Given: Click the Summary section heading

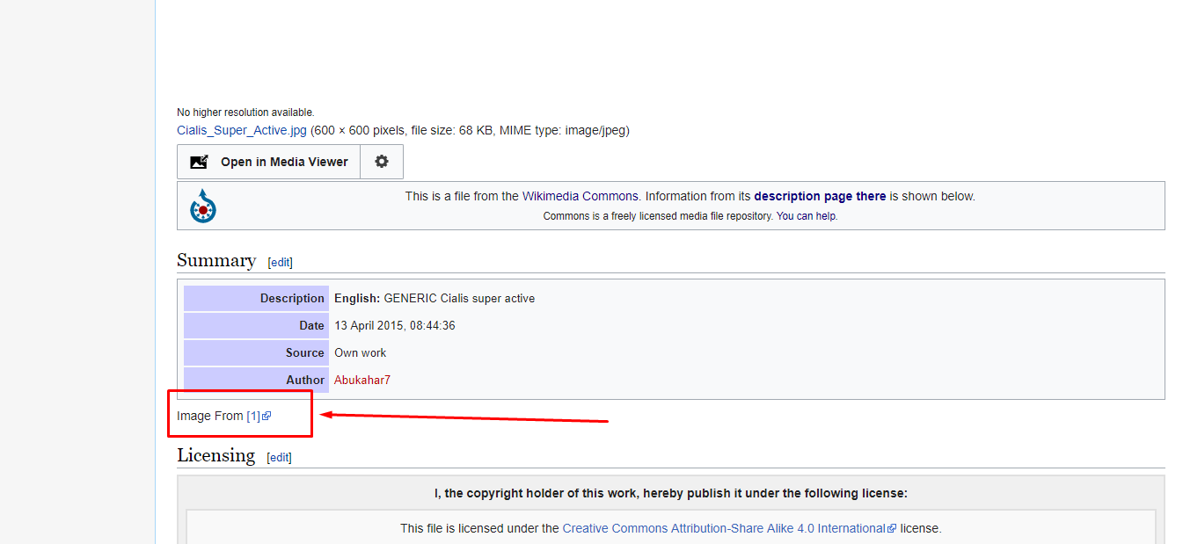Looking at the screenshot, I should [x=216, y=260].
